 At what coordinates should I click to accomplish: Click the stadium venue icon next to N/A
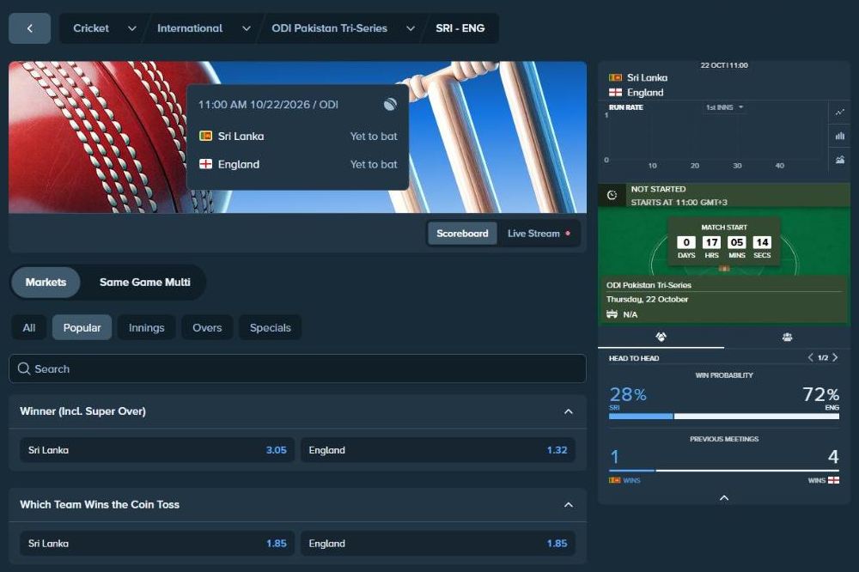(x=612, y=314)
